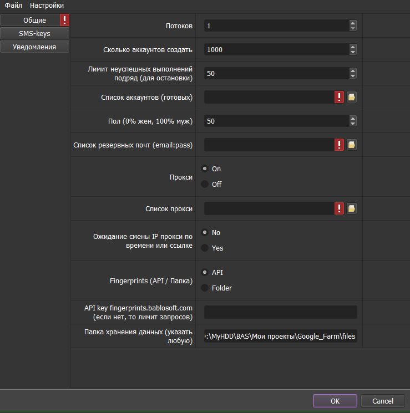Click 'Папка хранения данных' label
Image resolution: width=410 pixels, height=413 pixels.
click(x=138, y=336)
